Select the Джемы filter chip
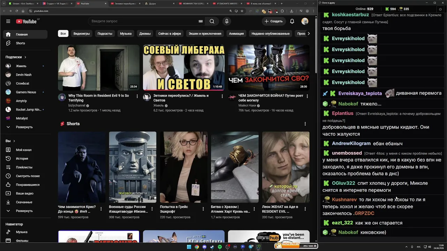Screen dimensions: 447x251 (x=145, y=34)
